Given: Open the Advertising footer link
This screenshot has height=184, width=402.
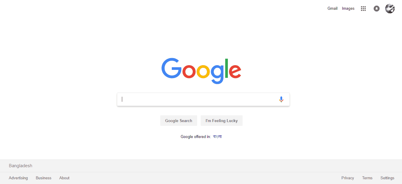Looking at the screenshot, I should (18, 178).
